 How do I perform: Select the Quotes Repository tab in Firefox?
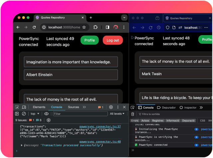pos(187,18)
